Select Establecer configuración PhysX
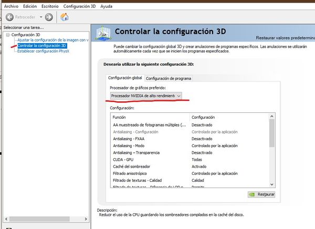The width and height of the screenshot is (315, 229). 43,51
